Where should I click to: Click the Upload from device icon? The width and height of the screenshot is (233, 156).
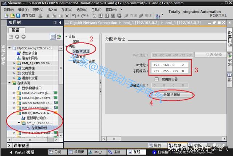click(x=107, y=16)
